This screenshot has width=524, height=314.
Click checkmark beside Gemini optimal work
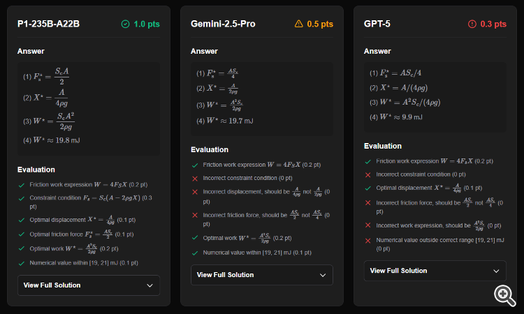point(195,237)
